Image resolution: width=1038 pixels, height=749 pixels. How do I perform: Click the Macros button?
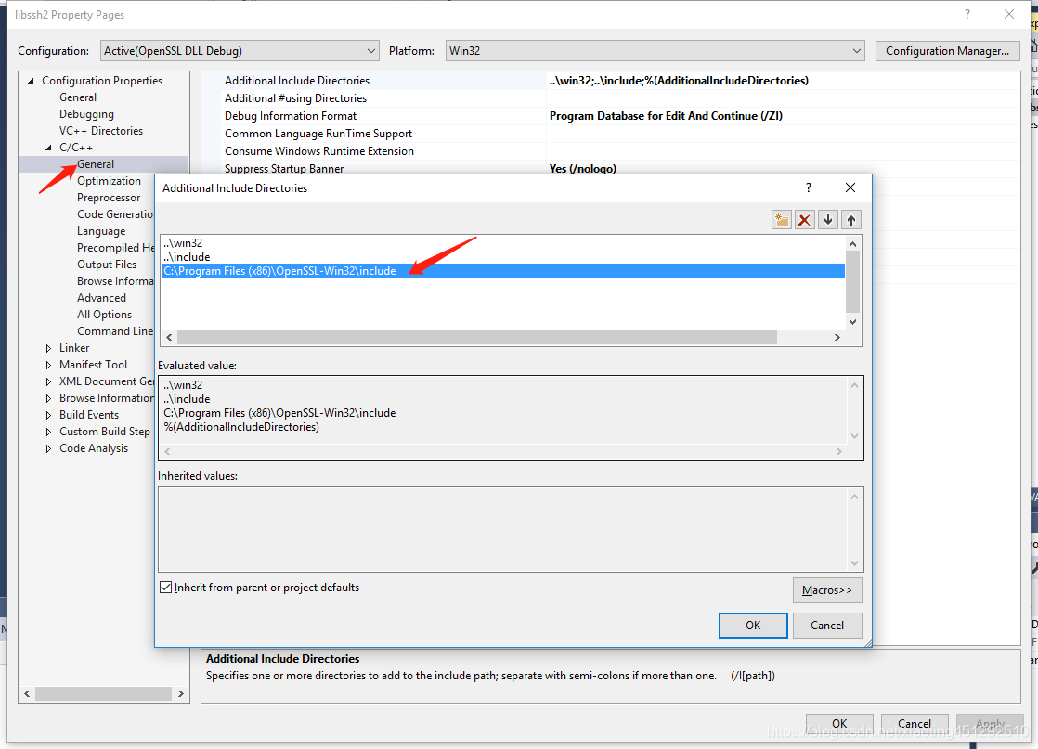coord(826,589)
